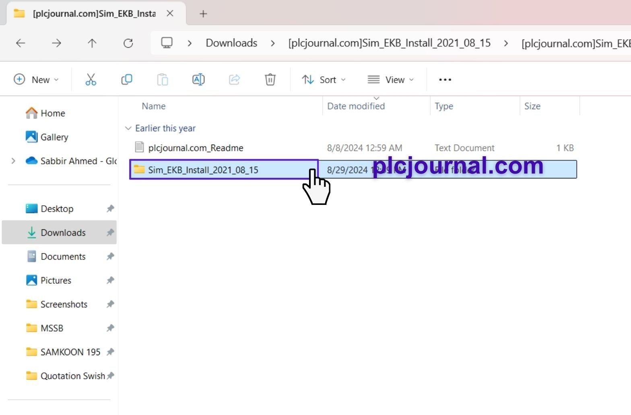631x415 pixels.
Task: Click [plcjournal.com]Sim_EKB_Install_2021_08_15 breadcrumb
Action: click(x=390, y=43)
